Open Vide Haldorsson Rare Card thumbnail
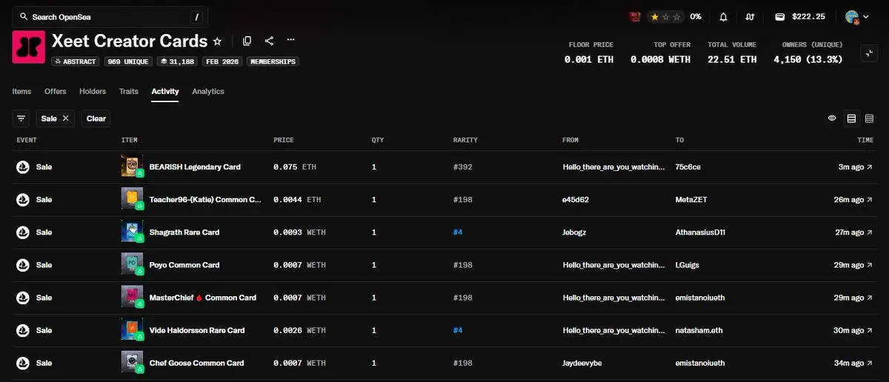Viewport: 889px width, 382px height. pyautogui.click(x=132, y=329)
